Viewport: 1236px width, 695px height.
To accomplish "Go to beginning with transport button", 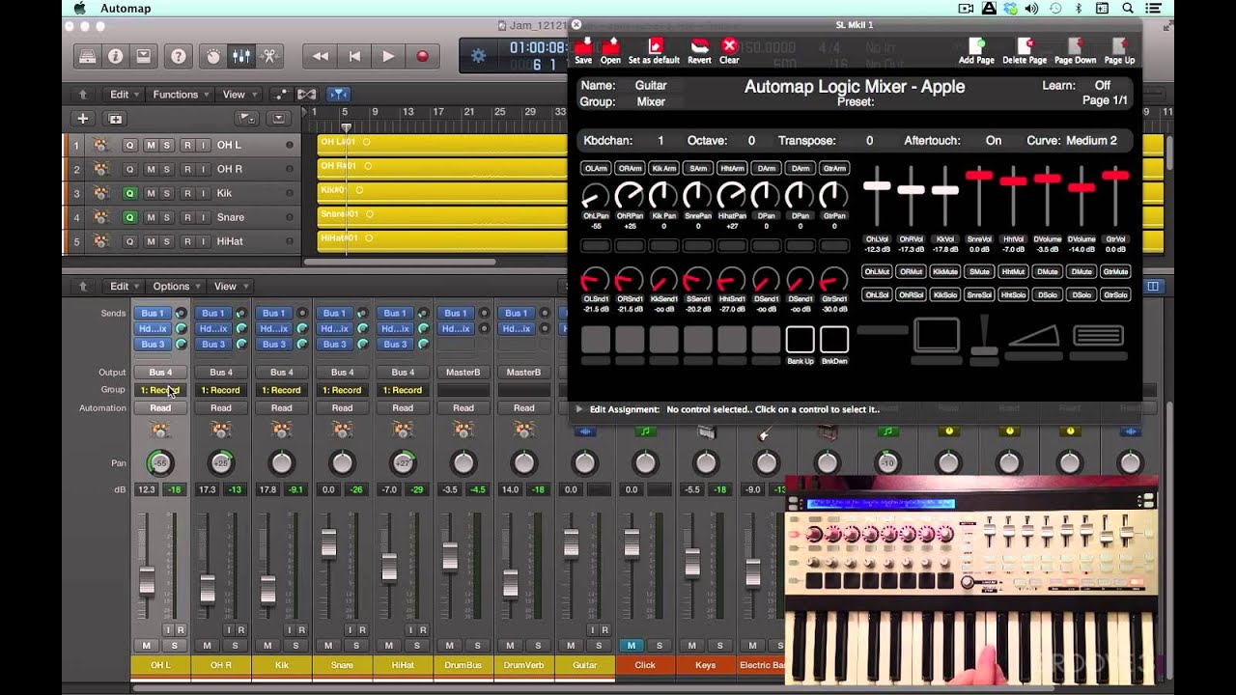I will click(354, 56).
